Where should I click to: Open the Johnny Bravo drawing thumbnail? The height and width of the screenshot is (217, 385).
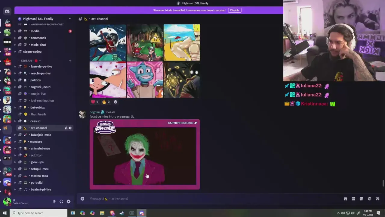point(182,42)
